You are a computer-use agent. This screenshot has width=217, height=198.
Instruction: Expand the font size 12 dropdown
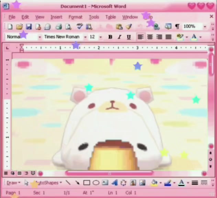(101, 37)
